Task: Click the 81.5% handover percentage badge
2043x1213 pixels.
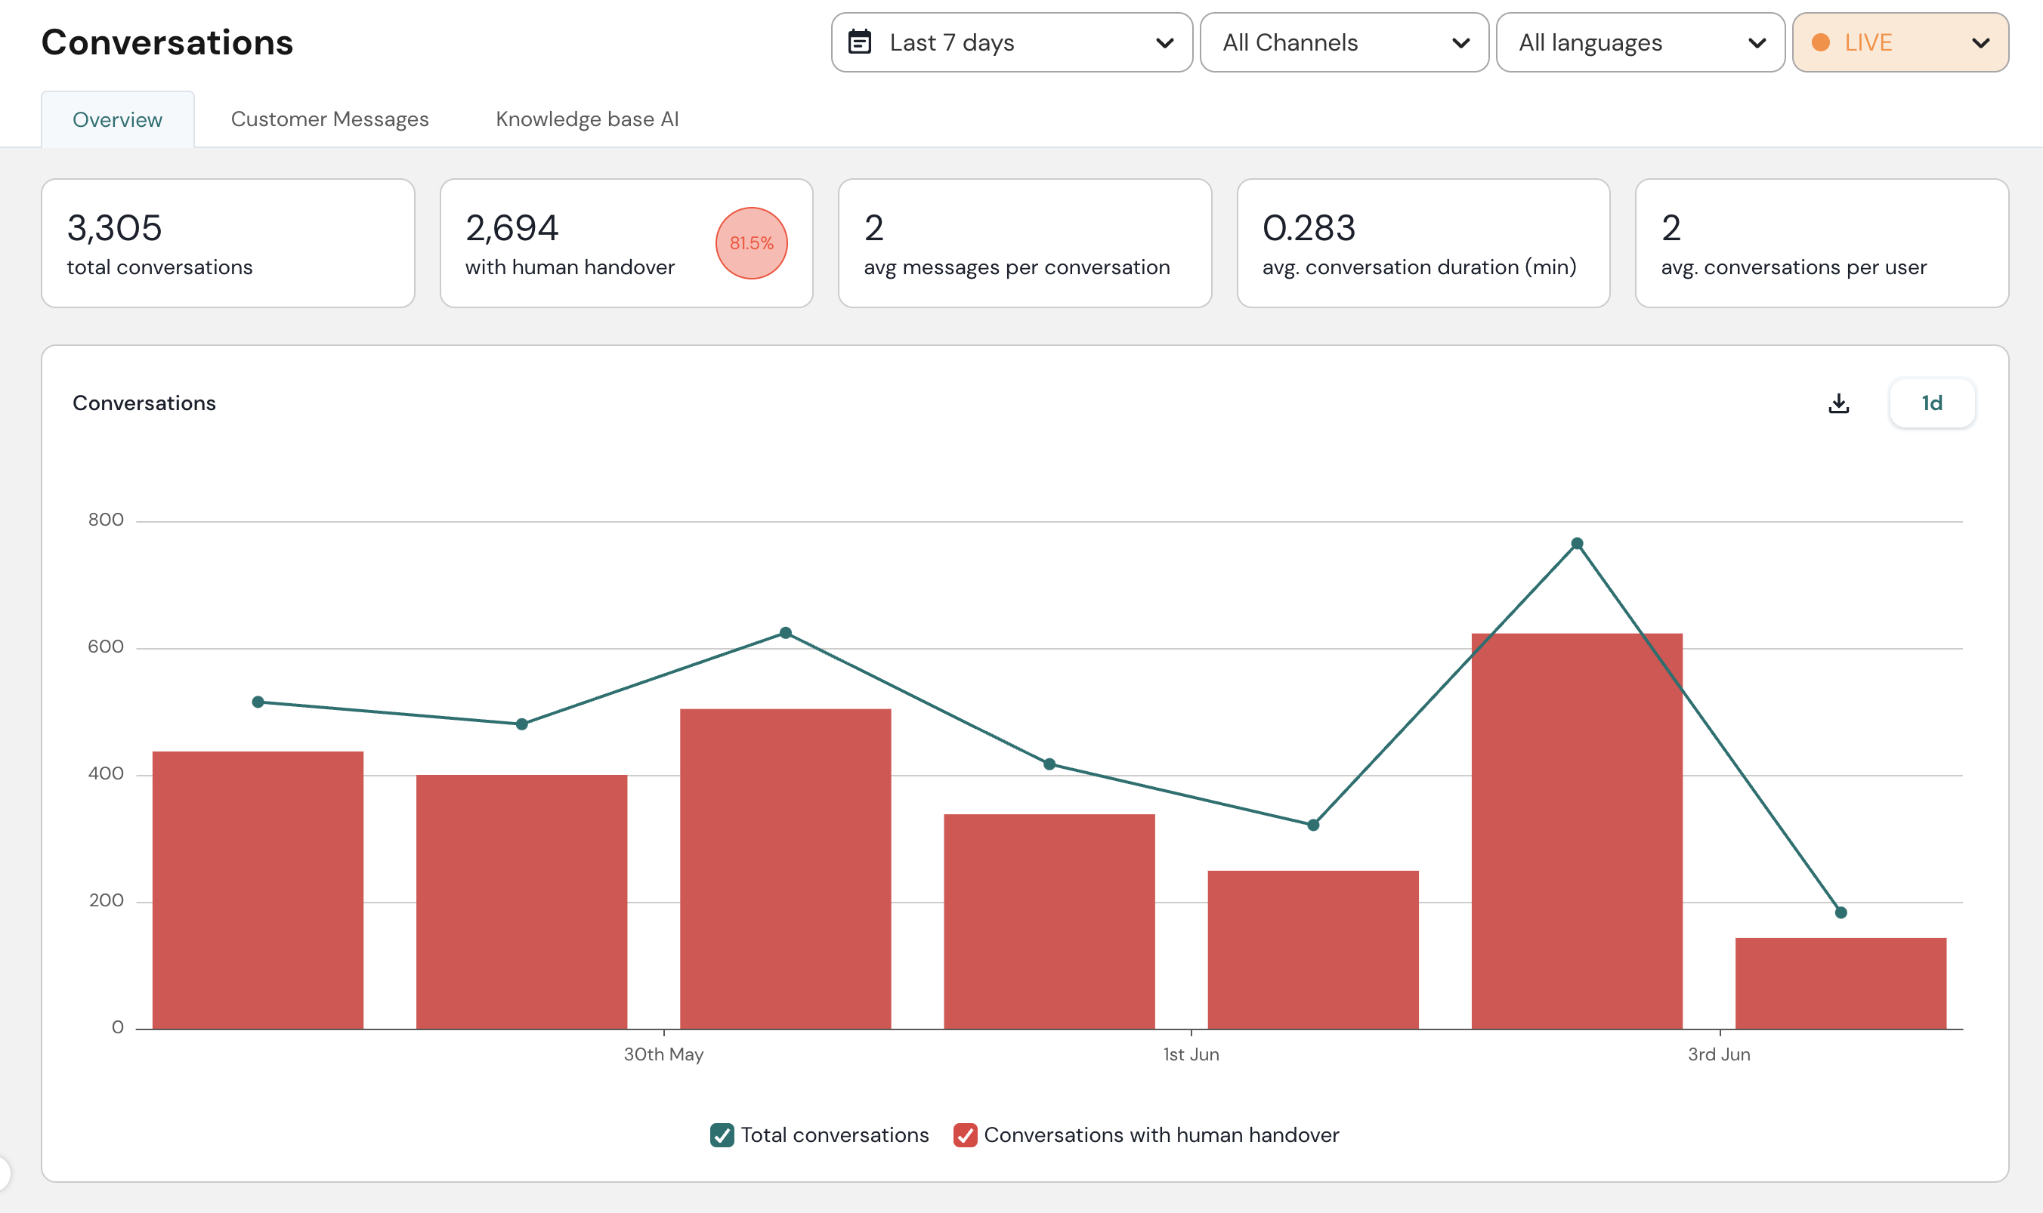Action: point(750,242)
